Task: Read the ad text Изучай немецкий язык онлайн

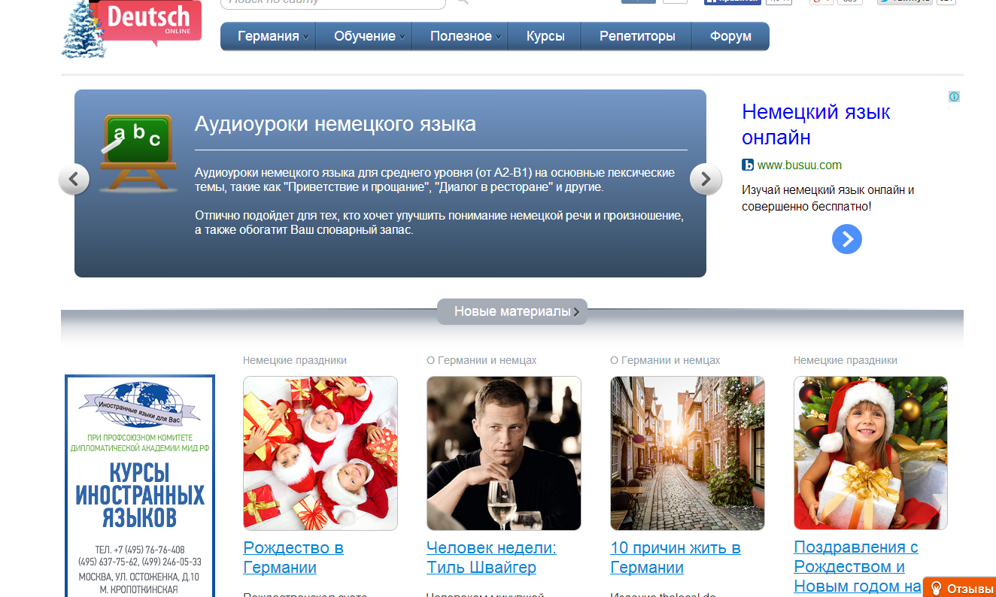Action: click(x=828, y=198)
